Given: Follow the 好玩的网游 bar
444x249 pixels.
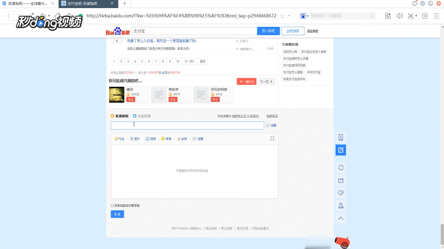Looking at the screenshot, I should (x=215, y=100).
